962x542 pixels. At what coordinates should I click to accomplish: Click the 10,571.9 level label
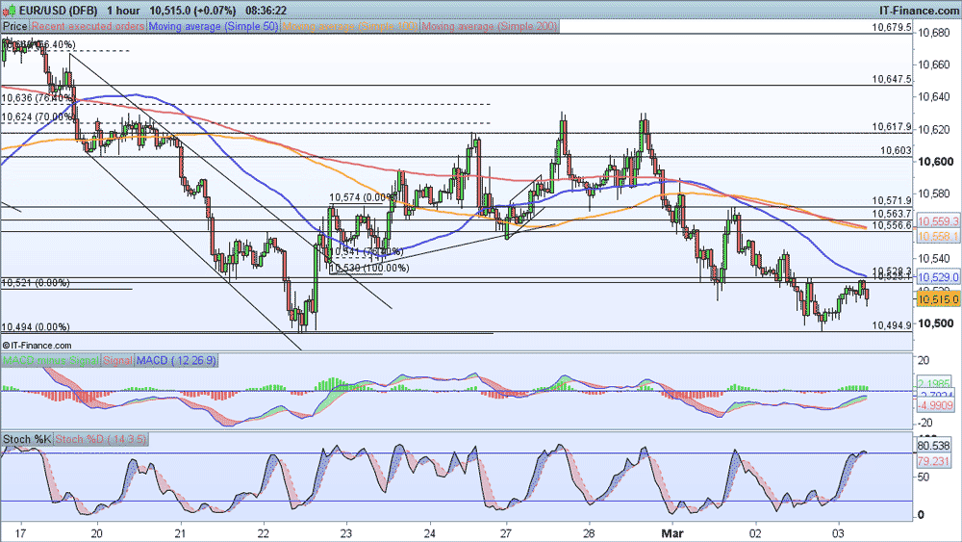[x=892, y=200]
